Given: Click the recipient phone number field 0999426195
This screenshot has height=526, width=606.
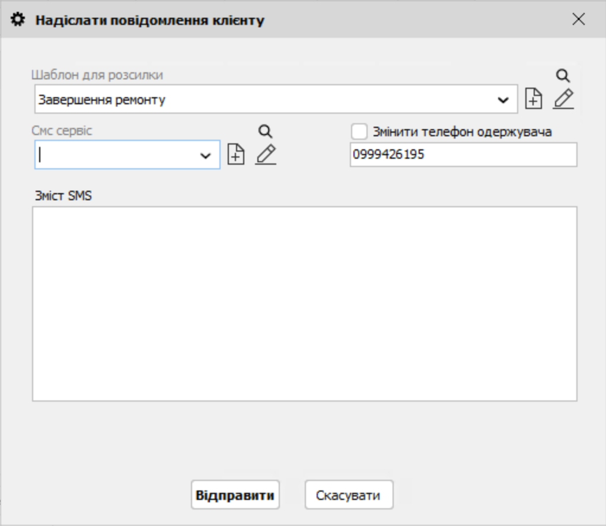Looking at the screenshot, I should 463,155.
